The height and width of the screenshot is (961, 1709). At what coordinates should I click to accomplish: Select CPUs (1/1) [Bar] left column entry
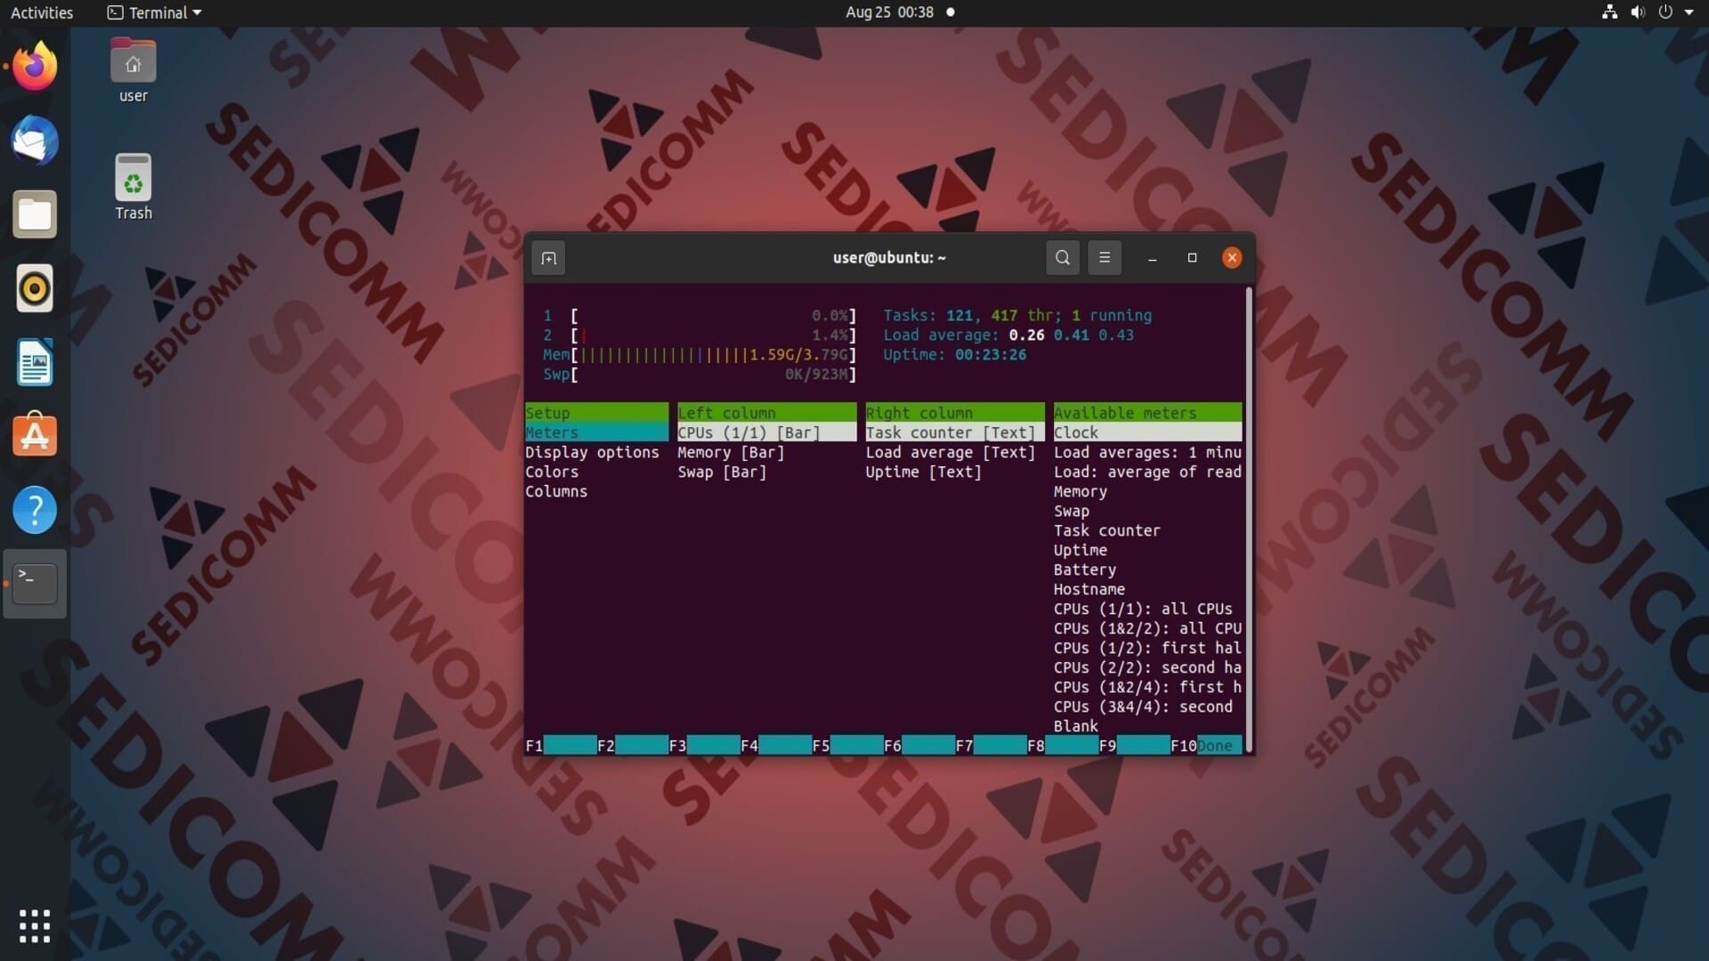point(766,432)
